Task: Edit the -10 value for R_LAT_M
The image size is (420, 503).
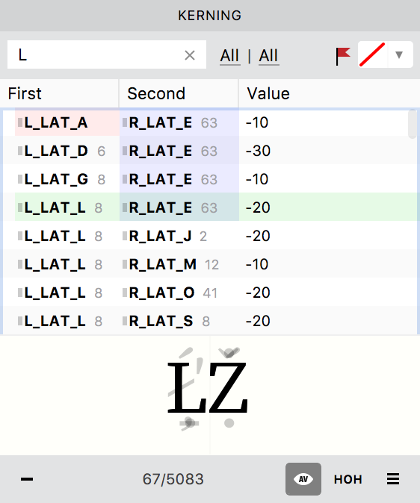Action: click(257, 264)
